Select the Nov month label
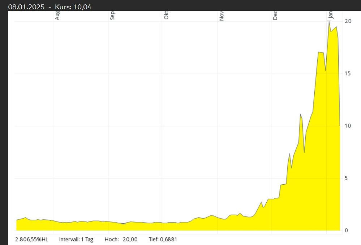The width and height of the screenshot is (361, 245). click(222, 16)
